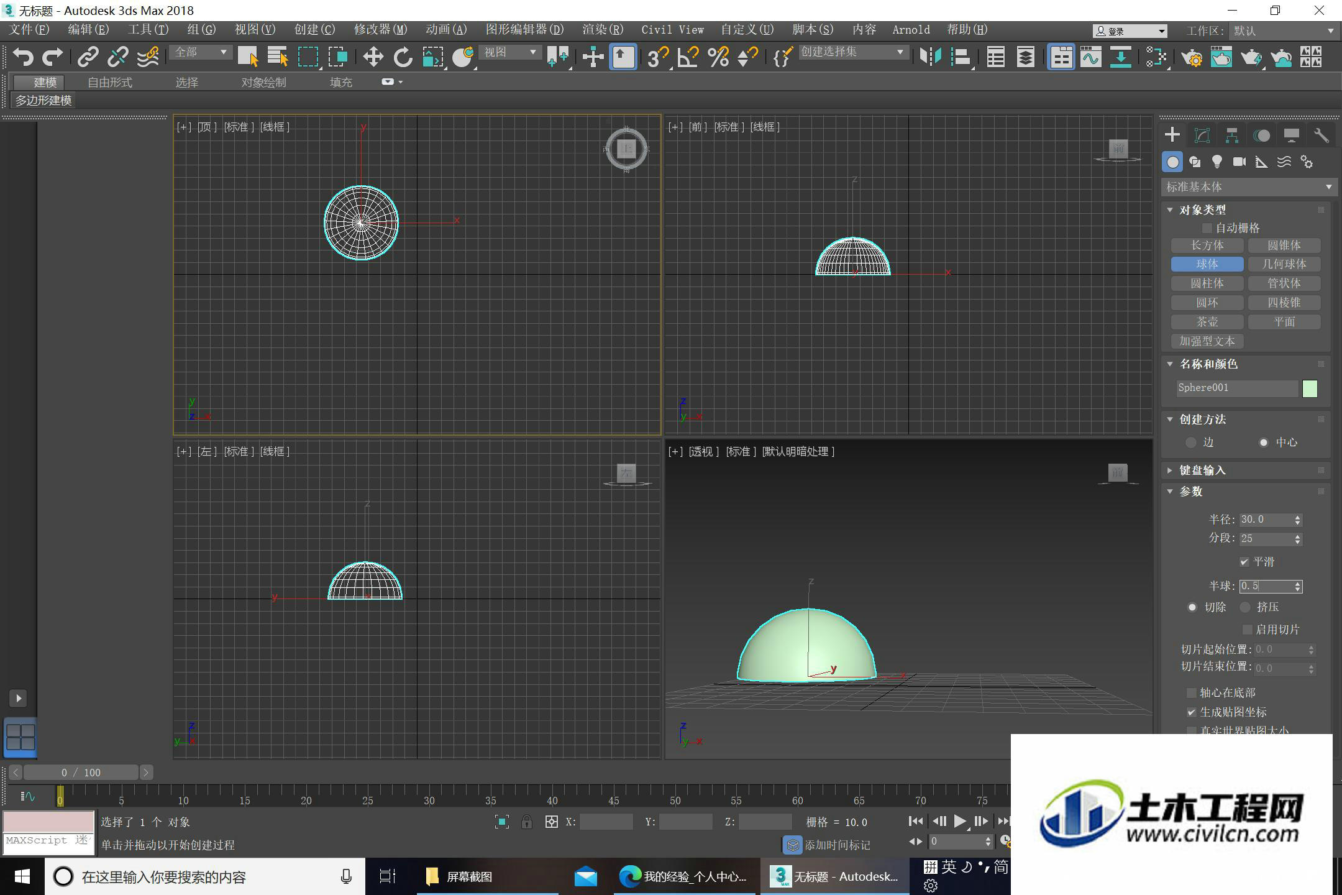Open the 全部 selection filter dropdown
The width and height of the screenshot is (1342, 895).
click(201, 52)
